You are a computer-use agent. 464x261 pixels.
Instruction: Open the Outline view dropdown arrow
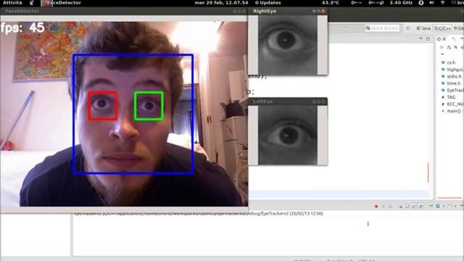(x=442, y=54)
